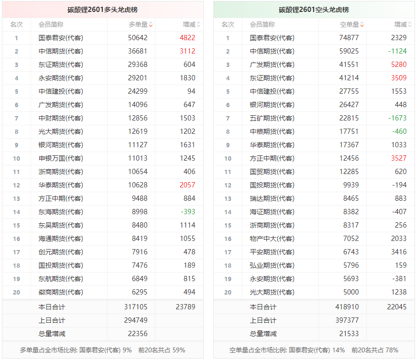Click long total 317105 in 本日合计
This screenshot has width=416, height=360.
click(136, 307)
